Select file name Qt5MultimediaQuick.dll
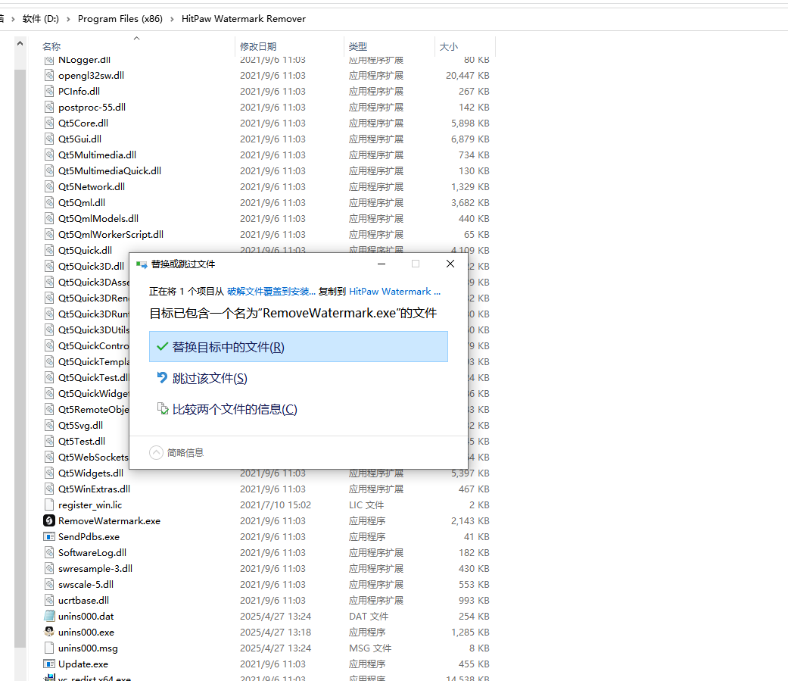 click(x=110, y=171)
